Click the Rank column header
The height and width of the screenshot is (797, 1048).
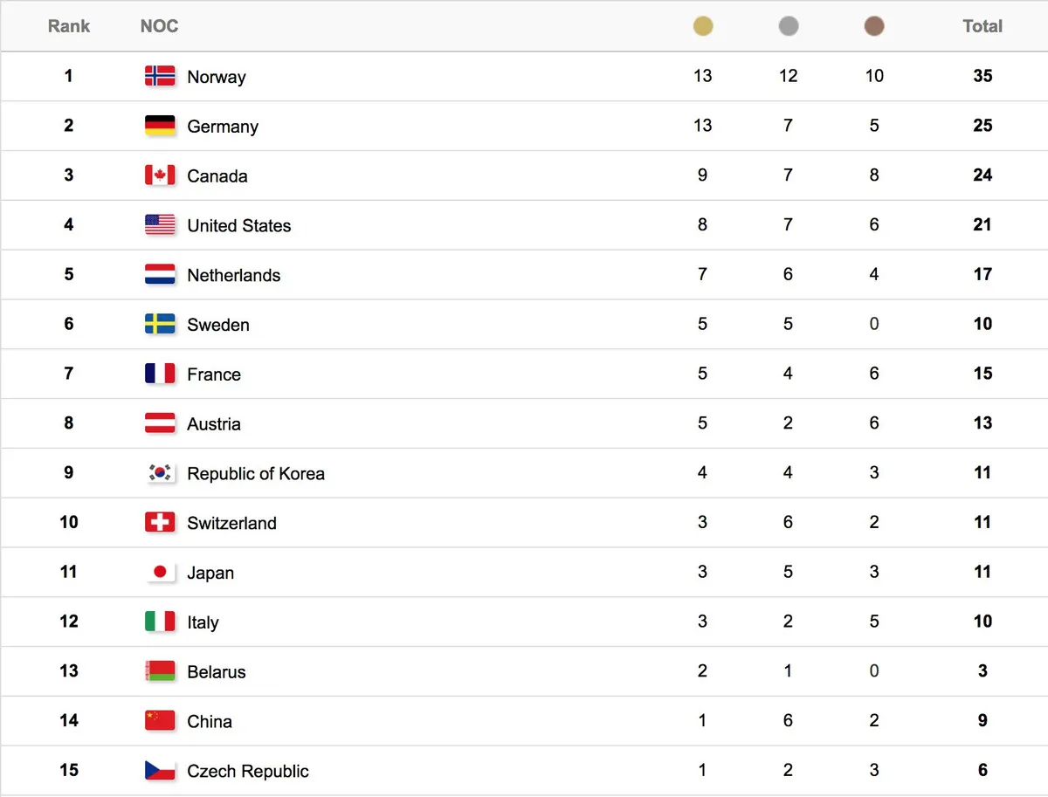click(x=69, y=26)
